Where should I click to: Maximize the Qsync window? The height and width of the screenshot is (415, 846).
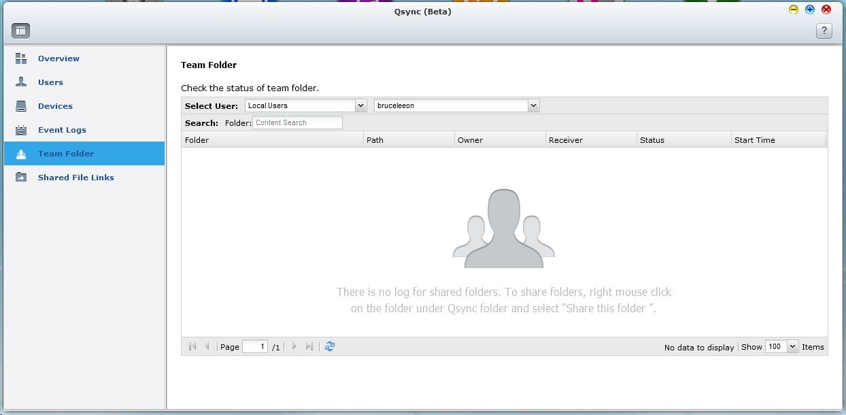(810, 10)
